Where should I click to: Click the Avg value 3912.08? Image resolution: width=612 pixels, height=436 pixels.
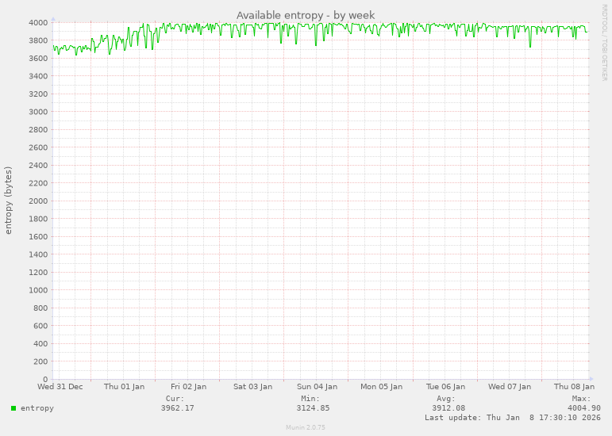pos(448,408)
